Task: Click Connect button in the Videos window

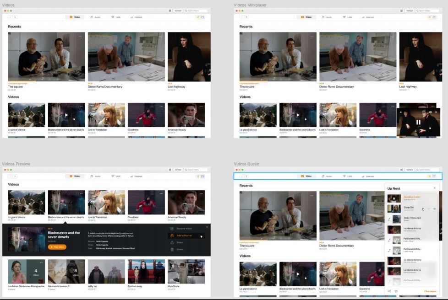Action: pos(178,11)
